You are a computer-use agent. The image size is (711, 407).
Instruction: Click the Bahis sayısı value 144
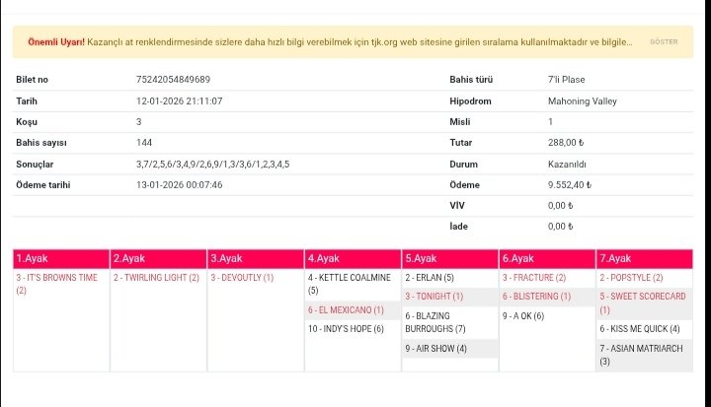144,143
